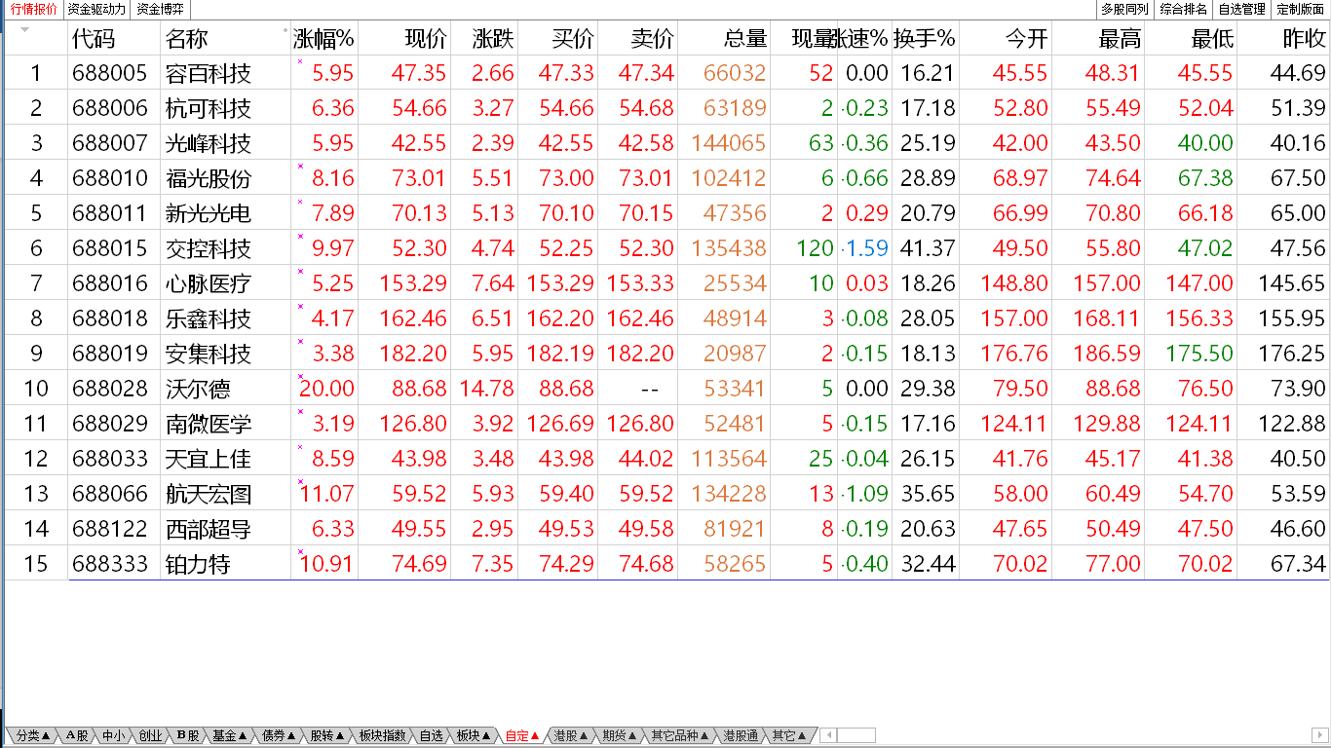Click the horizontal scrollbar left arrow

(827, 735)
